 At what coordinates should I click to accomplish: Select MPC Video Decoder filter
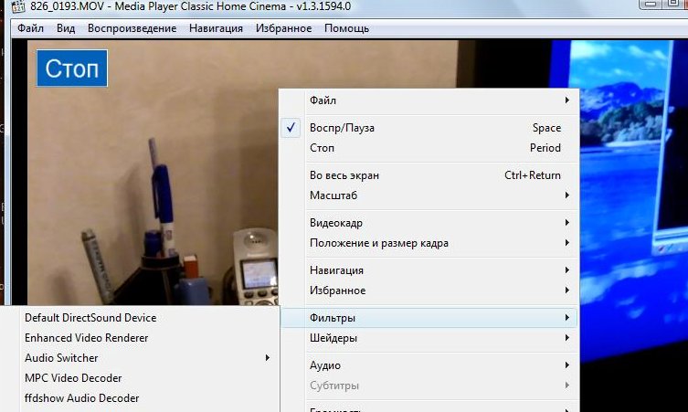click(140, 378)
